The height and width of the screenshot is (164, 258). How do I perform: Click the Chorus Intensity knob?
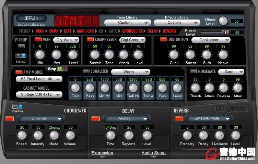tap(38, 136)
